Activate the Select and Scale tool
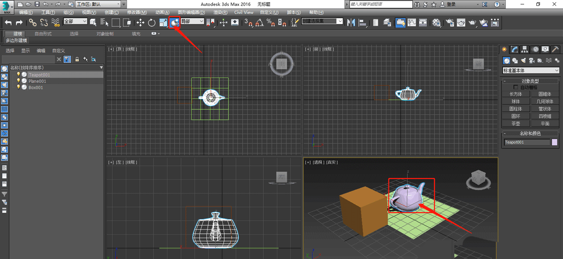 click(163, 22)
